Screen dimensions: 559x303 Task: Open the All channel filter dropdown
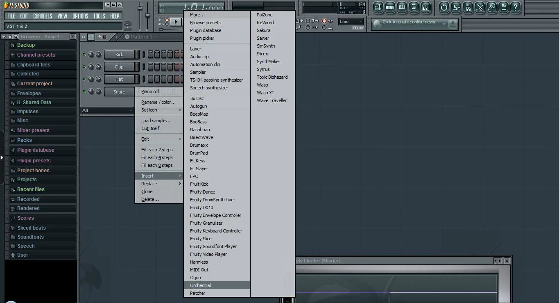coord(107,110)
